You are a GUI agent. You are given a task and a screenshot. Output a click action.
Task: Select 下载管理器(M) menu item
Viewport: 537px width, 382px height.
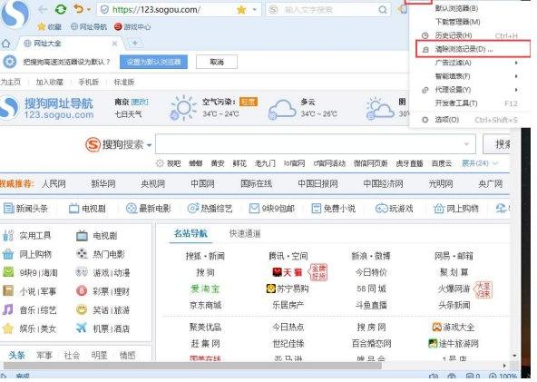(470, 22)
